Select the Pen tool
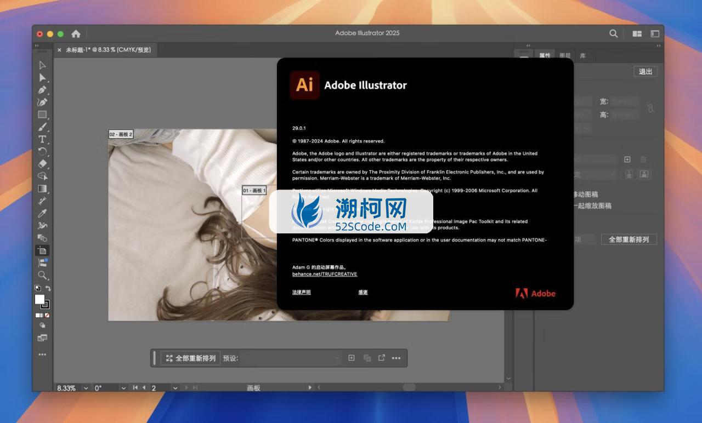Image resolution: width=702 pixels, height=423 pixels. coord(42,89)
